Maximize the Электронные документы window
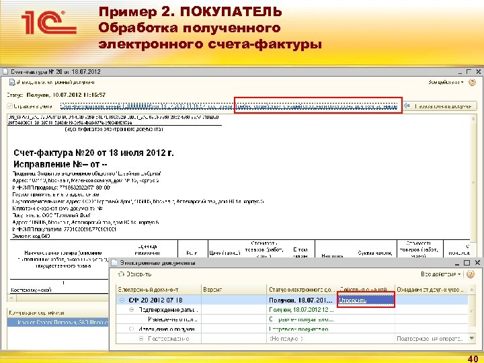Viewport: 484px width, 363px height. (x=467, y=263)
